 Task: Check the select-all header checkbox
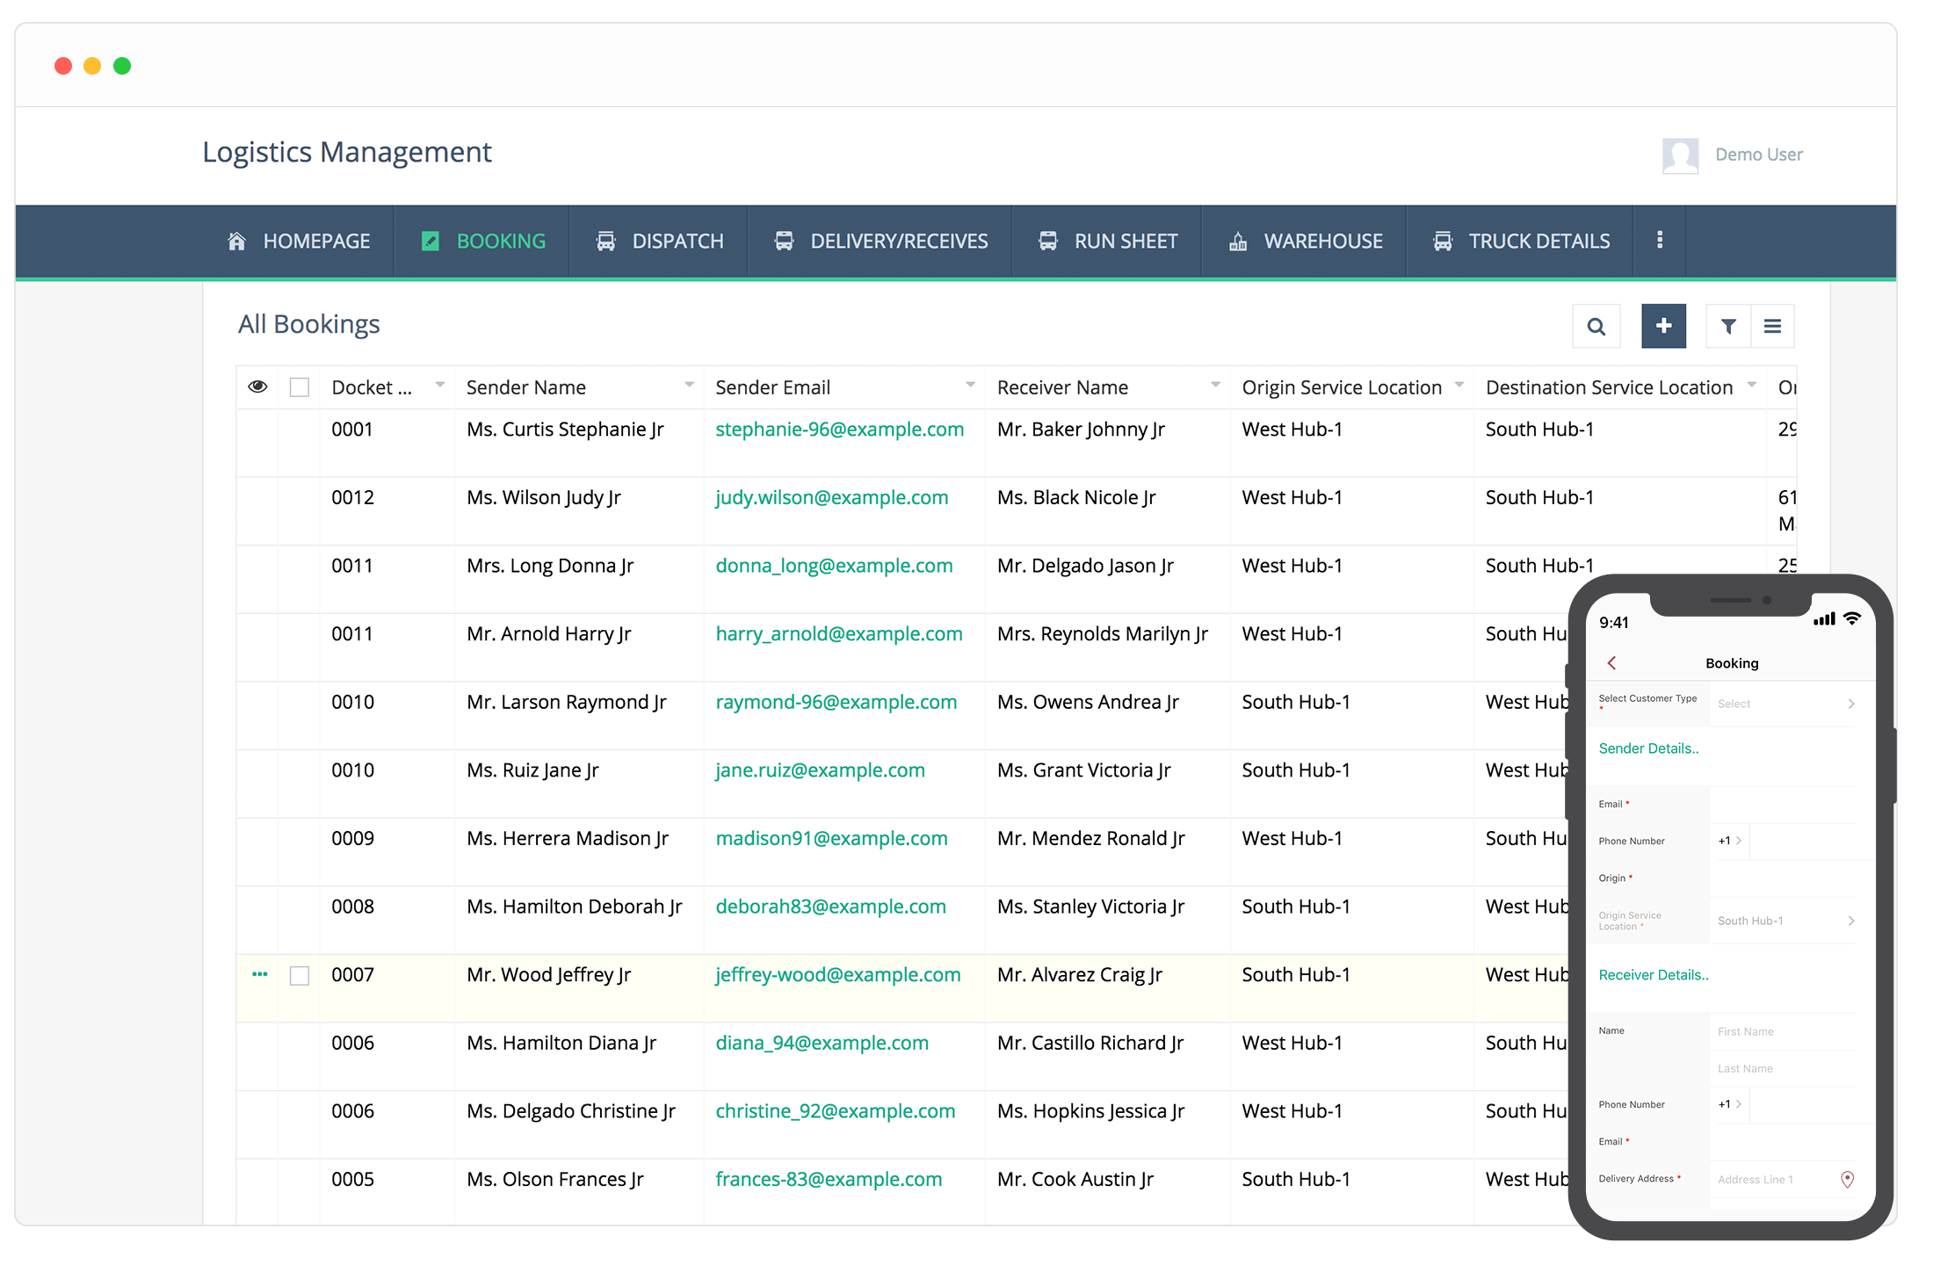coord(300,387)
